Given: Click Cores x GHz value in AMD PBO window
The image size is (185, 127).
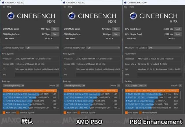Looking at the screenshot, I should pos(98,64).
